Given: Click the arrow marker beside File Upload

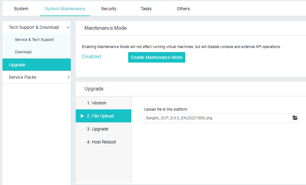Looking at the screenshot, I should 82,116.
